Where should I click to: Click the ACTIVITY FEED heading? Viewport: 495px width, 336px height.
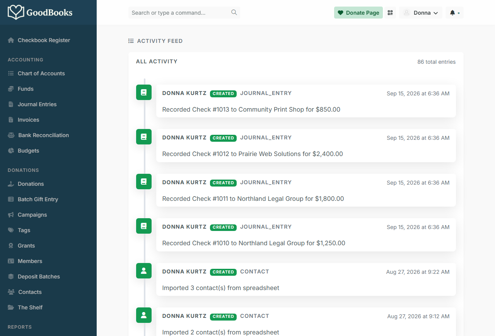[x=160, y=41]
